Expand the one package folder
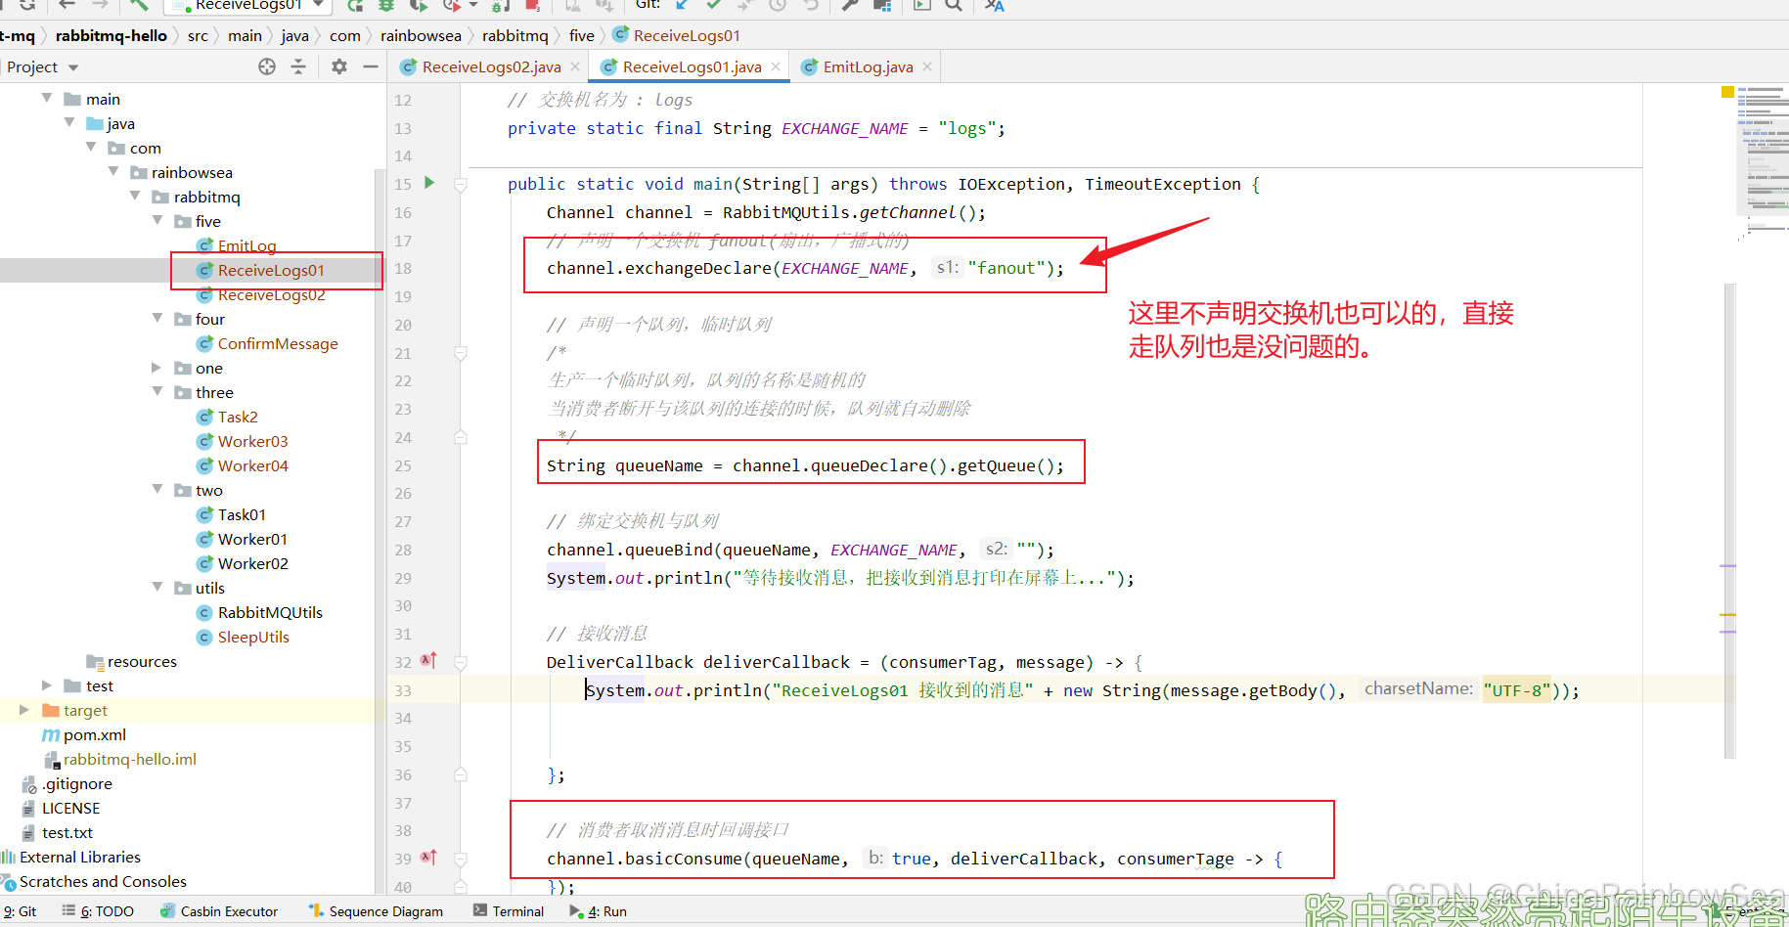The height and width of the screenshot is (927, 1789). (156, 368)
